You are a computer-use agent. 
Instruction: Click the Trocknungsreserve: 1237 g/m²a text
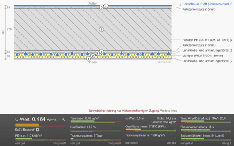pyautogui.click(x=145, y=135)
